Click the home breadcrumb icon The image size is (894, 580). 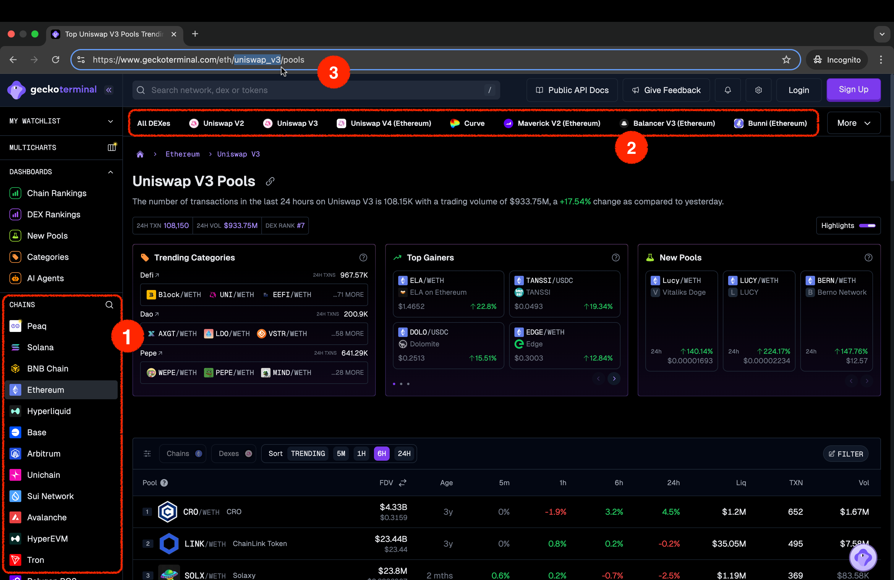coord(140,154)
